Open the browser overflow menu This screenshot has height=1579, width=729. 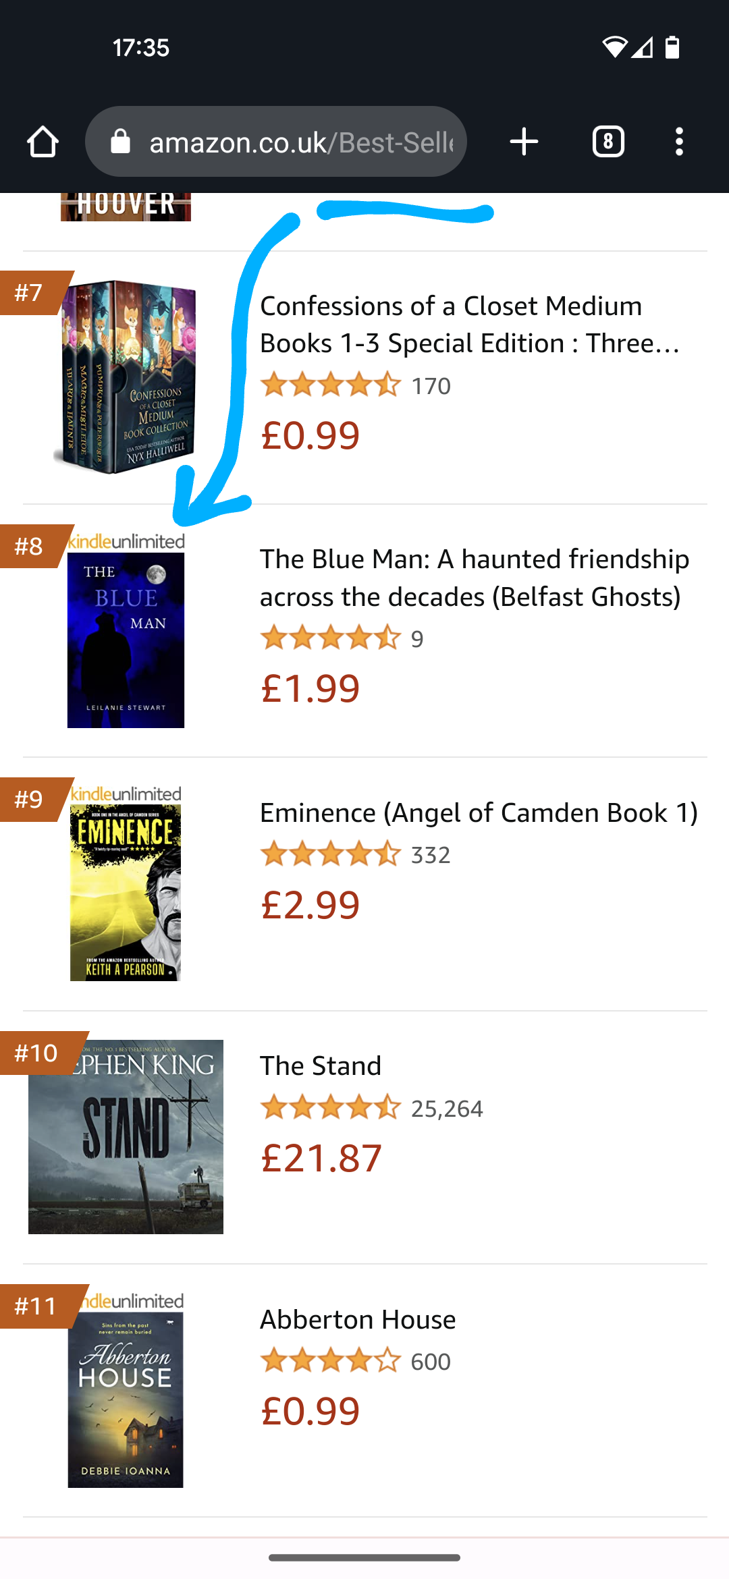pos(679,141)
